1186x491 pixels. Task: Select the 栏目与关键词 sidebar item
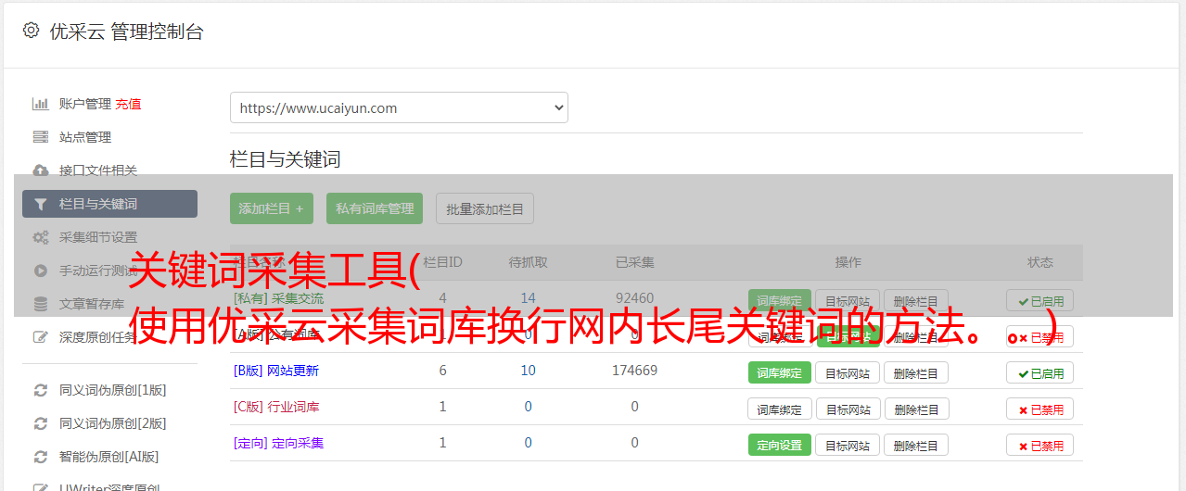pyautogui.click(x=109, y=204)
